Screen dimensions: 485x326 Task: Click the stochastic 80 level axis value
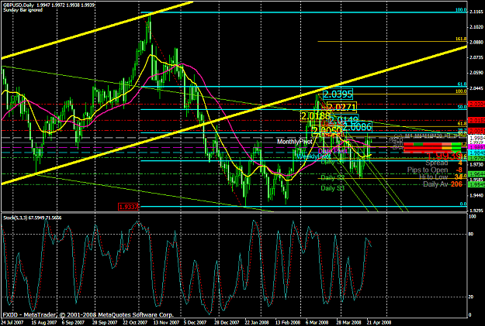(471, 234)
